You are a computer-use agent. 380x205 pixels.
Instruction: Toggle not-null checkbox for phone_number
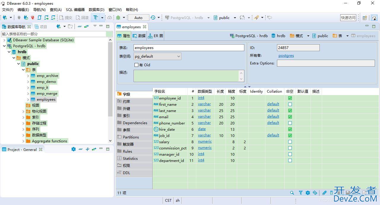(290, 123)
